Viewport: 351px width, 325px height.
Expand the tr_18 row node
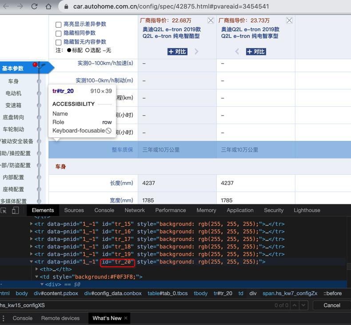pyautogui.click(x=32, y=246)
